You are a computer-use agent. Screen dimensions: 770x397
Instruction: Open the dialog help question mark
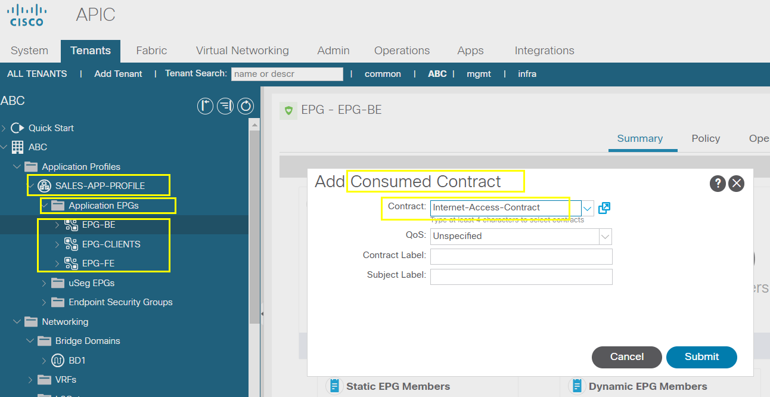tap(718, 183)
